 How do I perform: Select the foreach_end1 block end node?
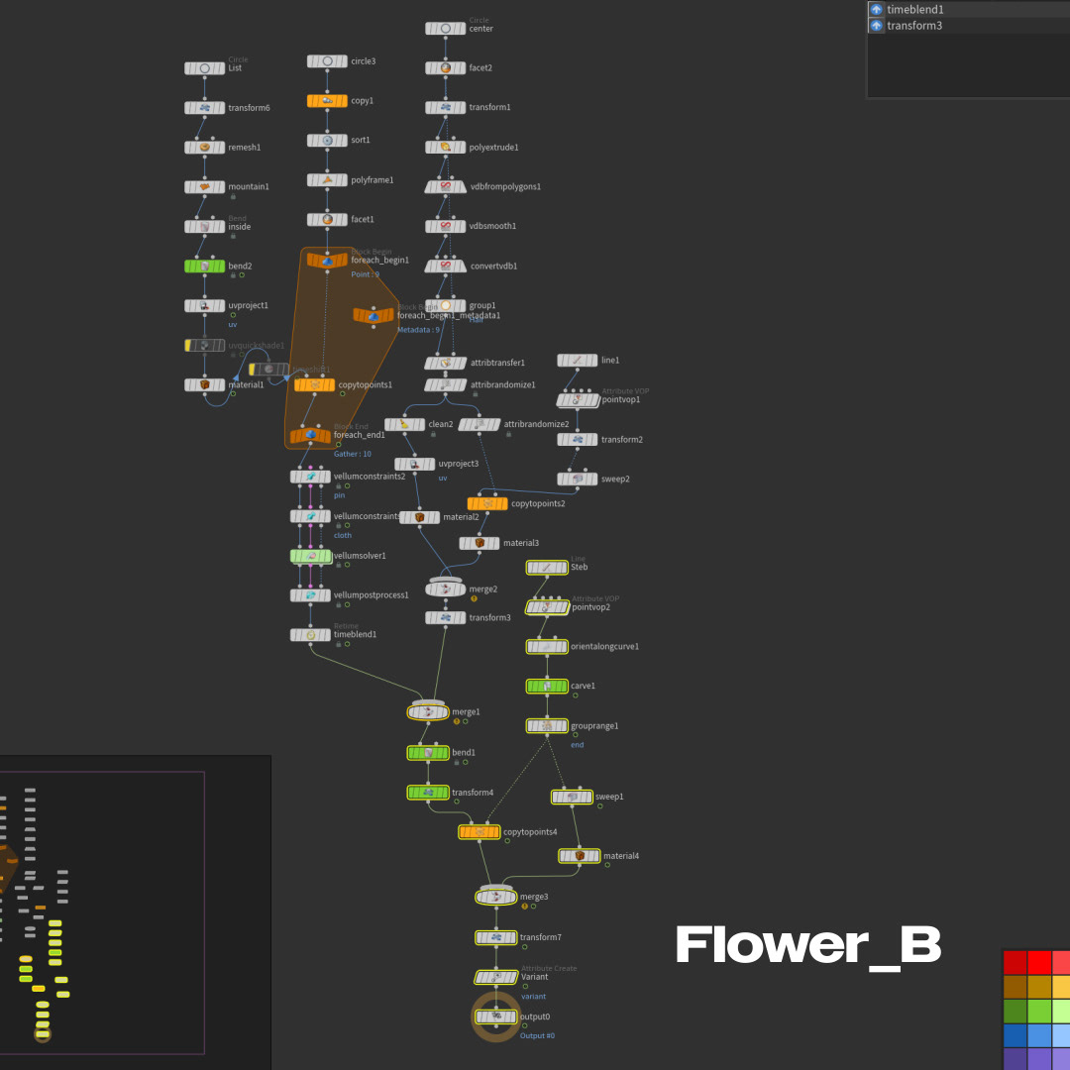point(310,435)
